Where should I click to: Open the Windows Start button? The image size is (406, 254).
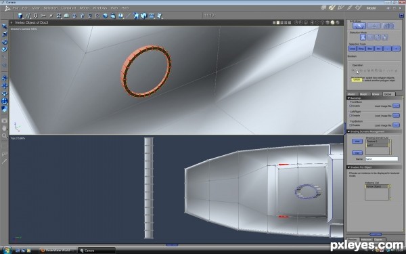coord(7,250)
